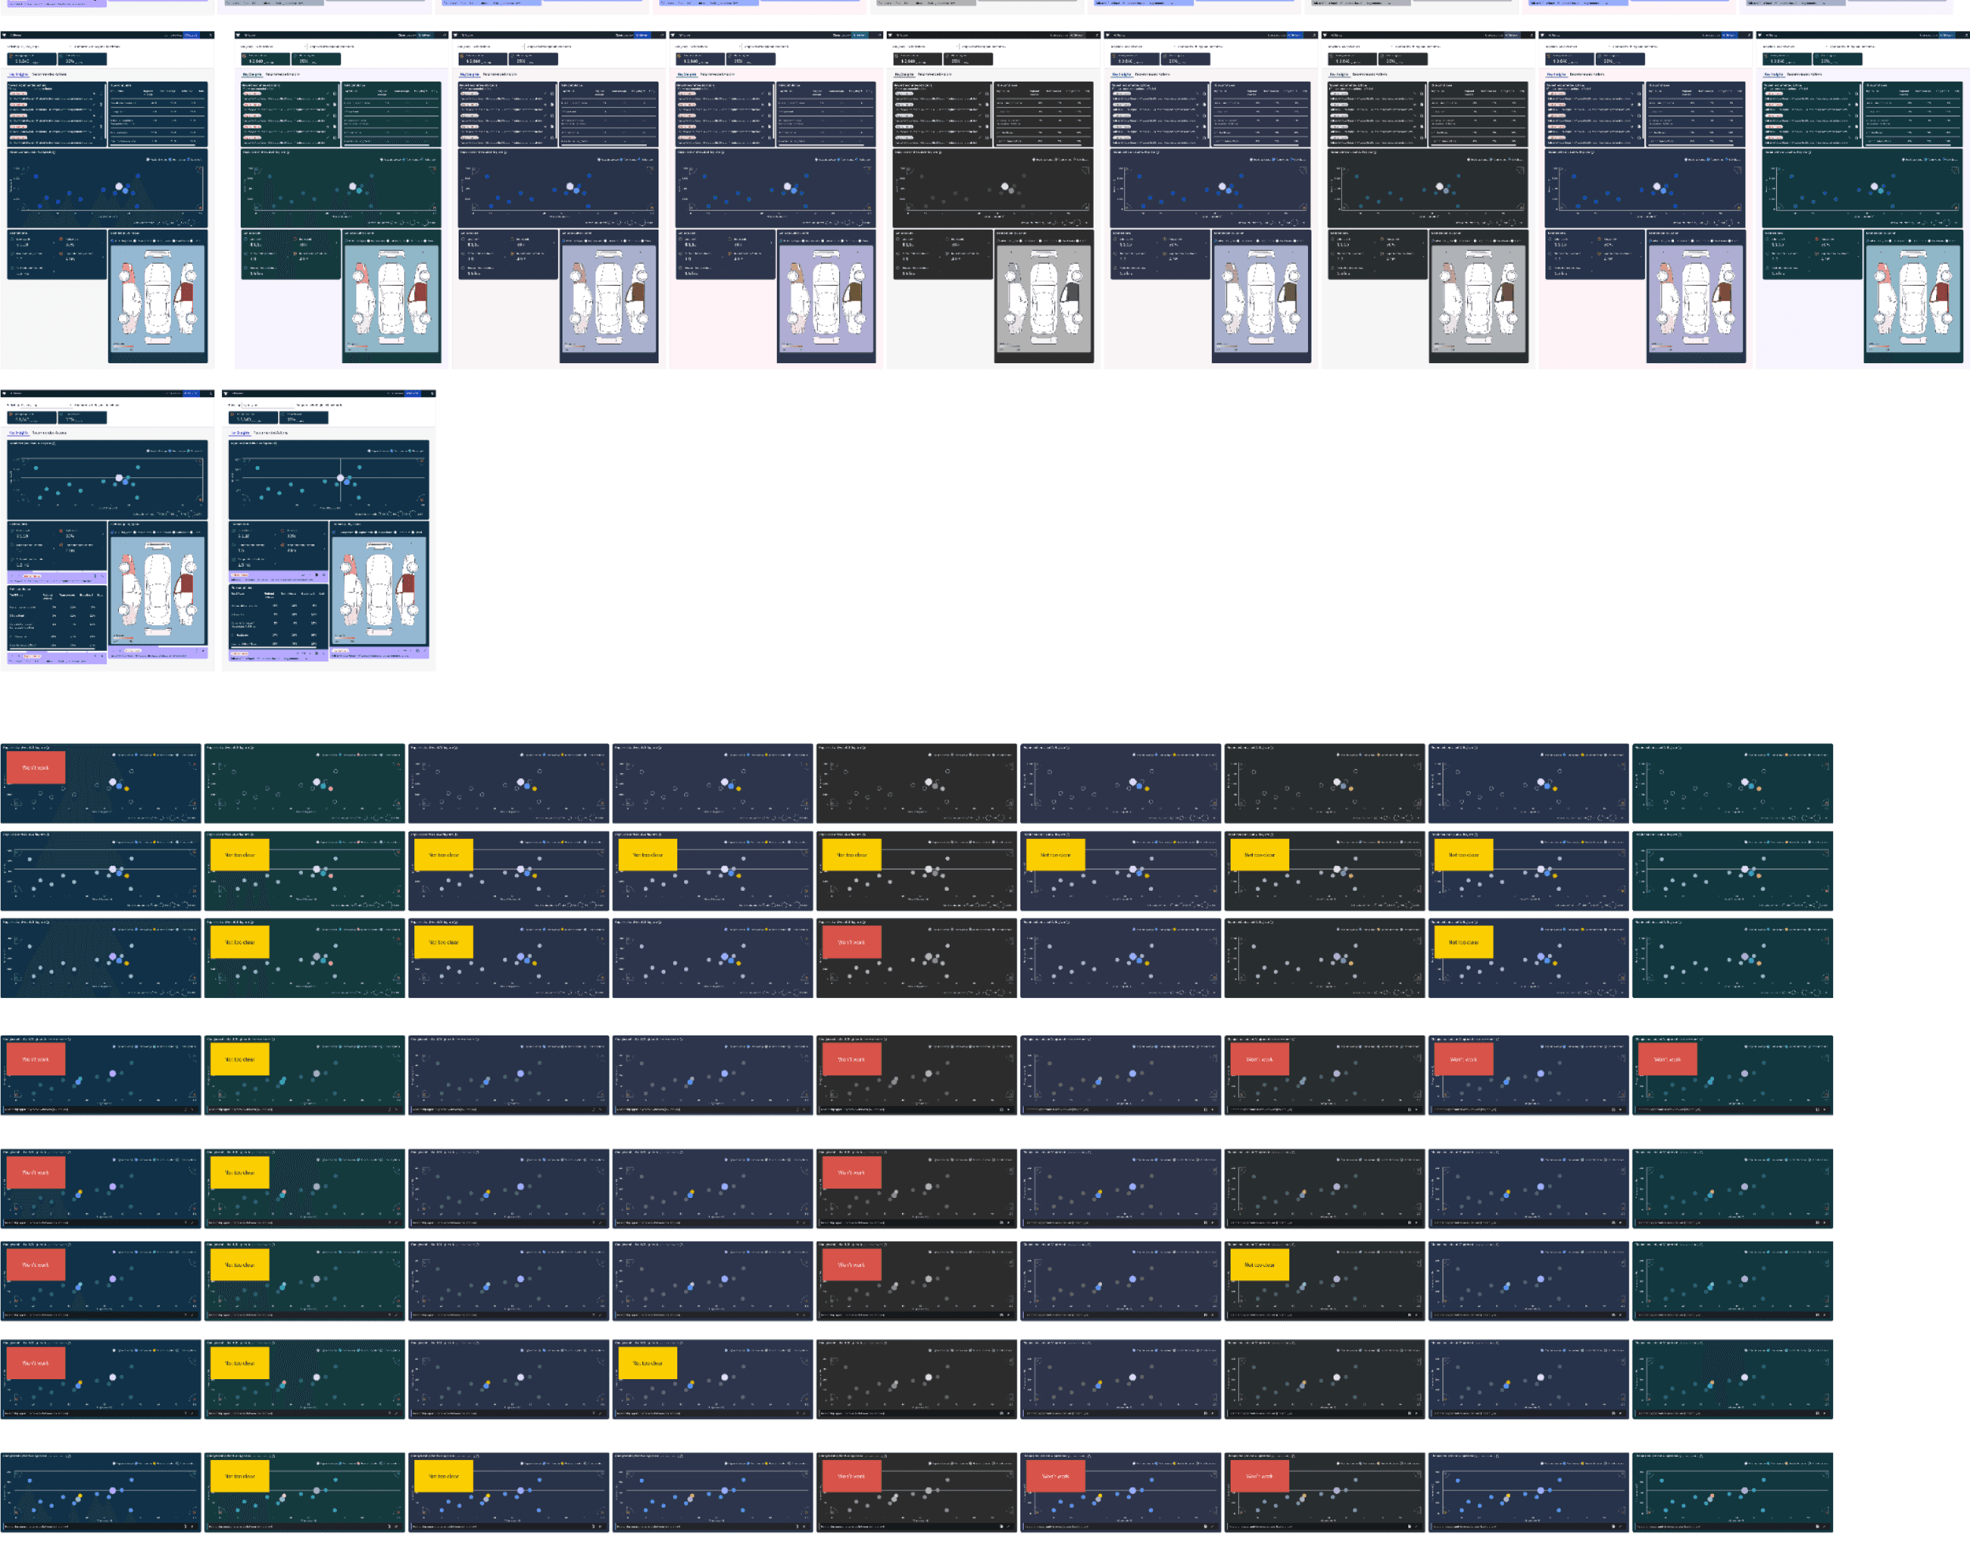Click the bookmark icon beside the second recommended action
Viewport: 1970px width, 1541px height.
click(100, 104)
